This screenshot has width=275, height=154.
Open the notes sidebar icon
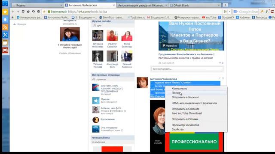click(x=5, y=43)
